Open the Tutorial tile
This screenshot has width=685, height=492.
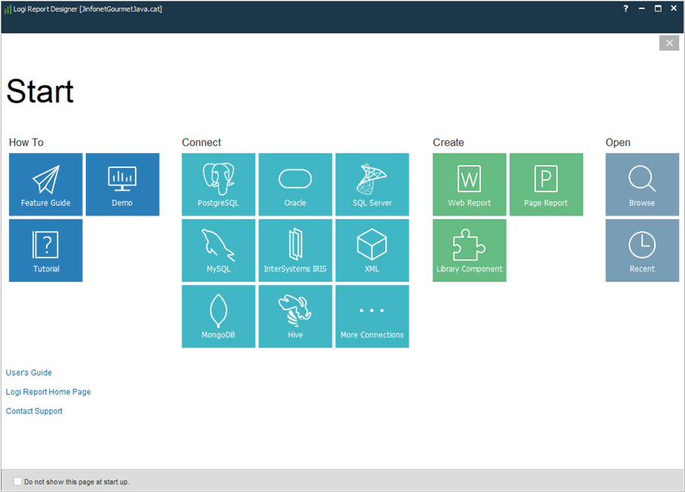point(45,250)
